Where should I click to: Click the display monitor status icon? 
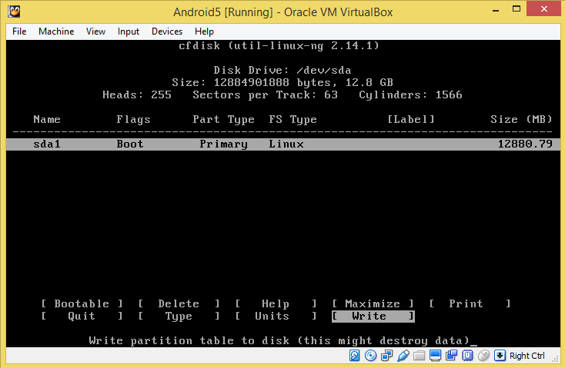tap(435, 356)
